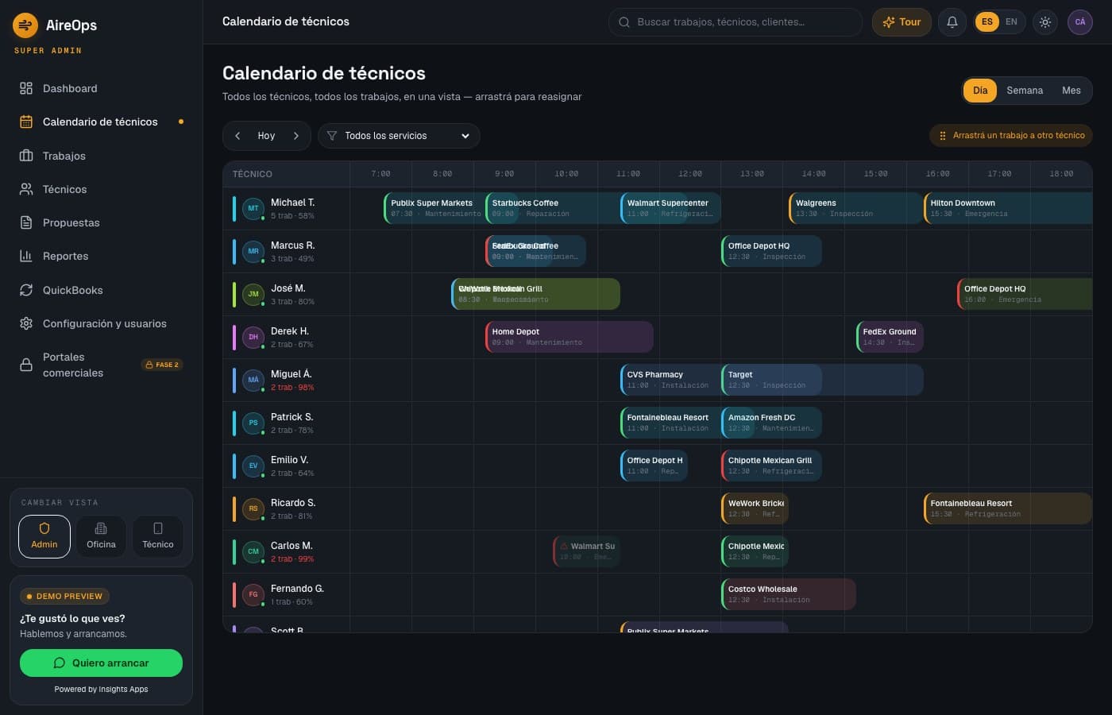Viewport: 1112px width, 715px height.
Task: Switch view to Admin
Action: point(44,536)
